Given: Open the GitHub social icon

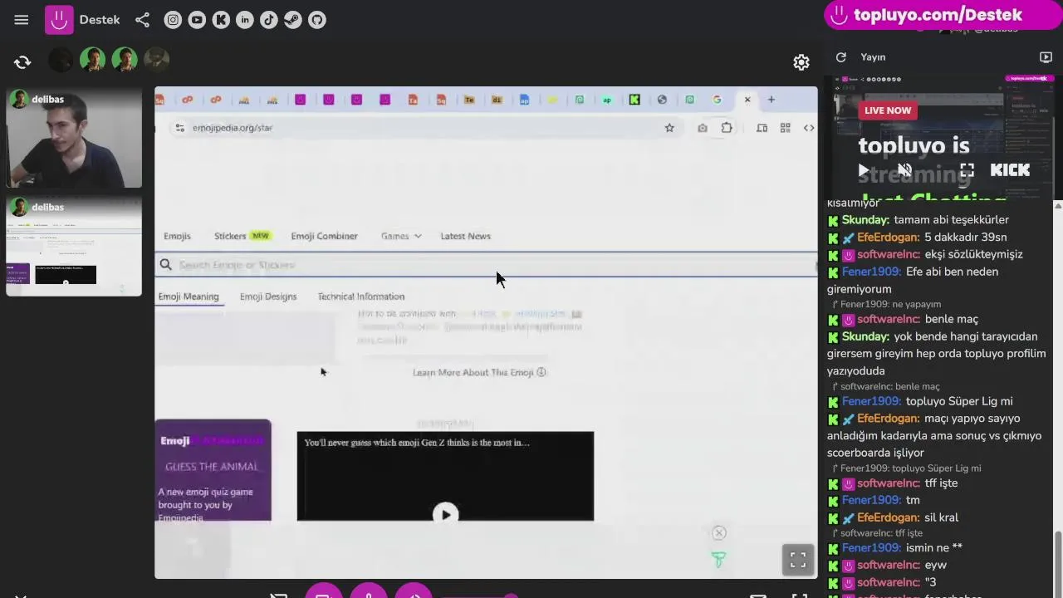Looking at the screenshot, I should 317,20.
